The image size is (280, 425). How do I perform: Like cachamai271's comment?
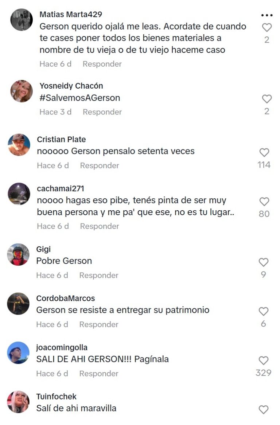(264, 202)
